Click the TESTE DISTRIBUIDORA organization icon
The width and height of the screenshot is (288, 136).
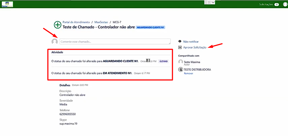click(181, 70)
